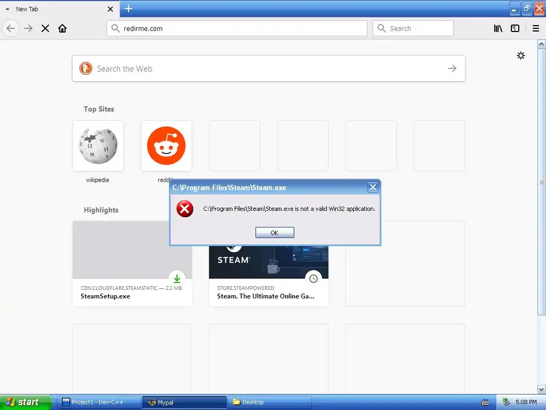Stop loading the page

45,28
